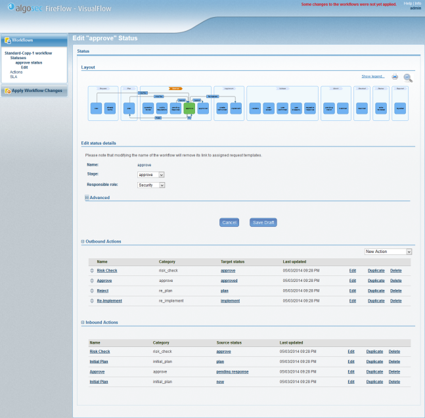Screen dimensions: 425x418
Task: Collapse the Inbound Actions section
Action: coord(83,323)
